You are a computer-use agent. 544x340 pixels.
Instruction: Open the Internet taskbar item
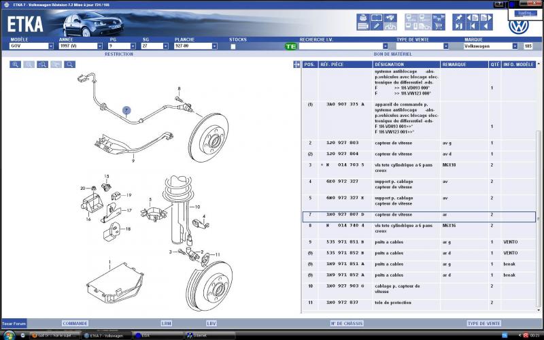click(210, 335)
